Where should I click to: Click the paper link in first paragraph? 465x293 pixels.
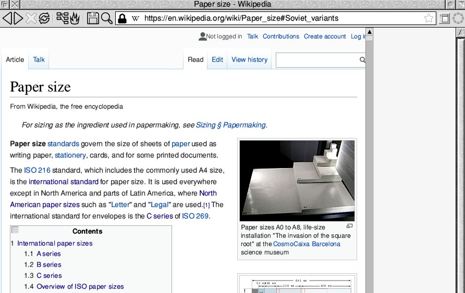pos(180,144)
